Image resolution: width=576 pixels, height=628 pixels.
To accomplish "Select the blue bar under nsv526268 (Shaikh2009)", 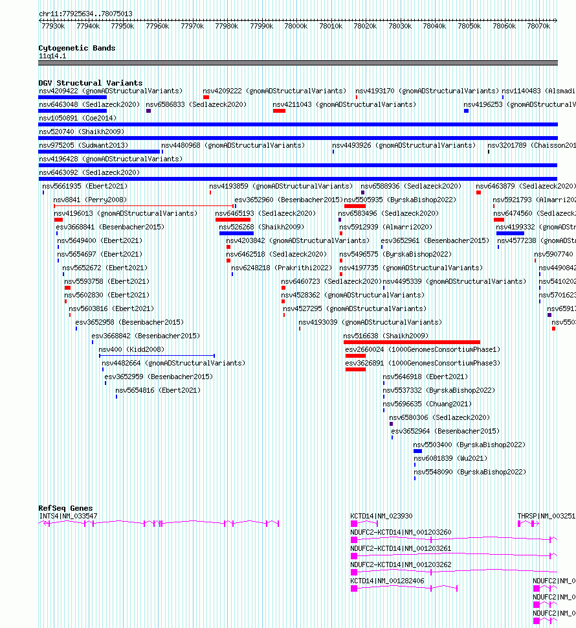I will point(236,233).
